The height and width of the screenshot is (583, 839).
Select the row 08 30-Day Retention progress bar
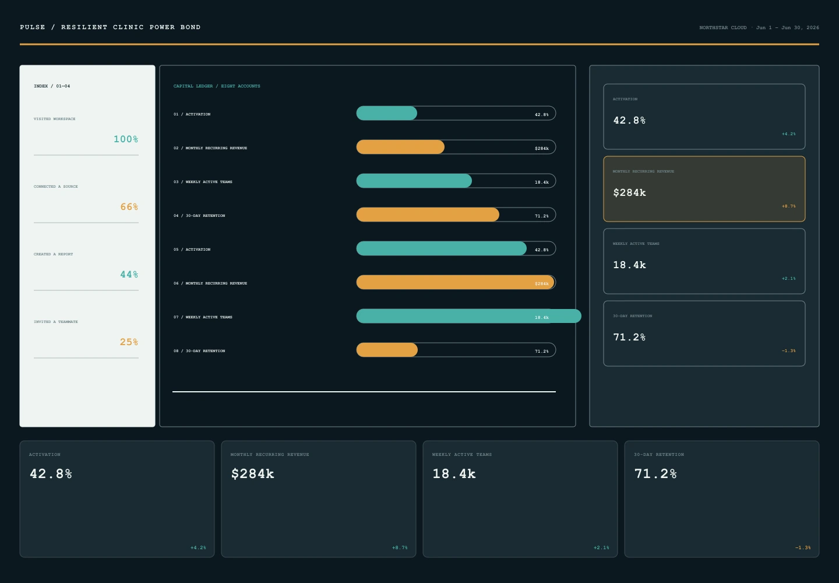click(x=456, y=350)
